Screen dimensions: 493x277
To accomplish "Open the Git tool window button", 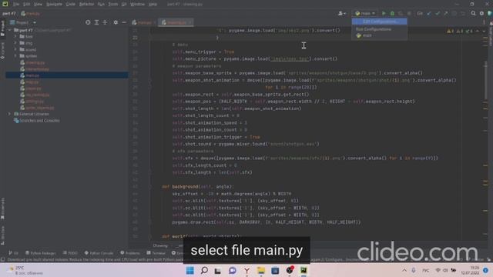I will pyautogui.click(x=14, y=253).
